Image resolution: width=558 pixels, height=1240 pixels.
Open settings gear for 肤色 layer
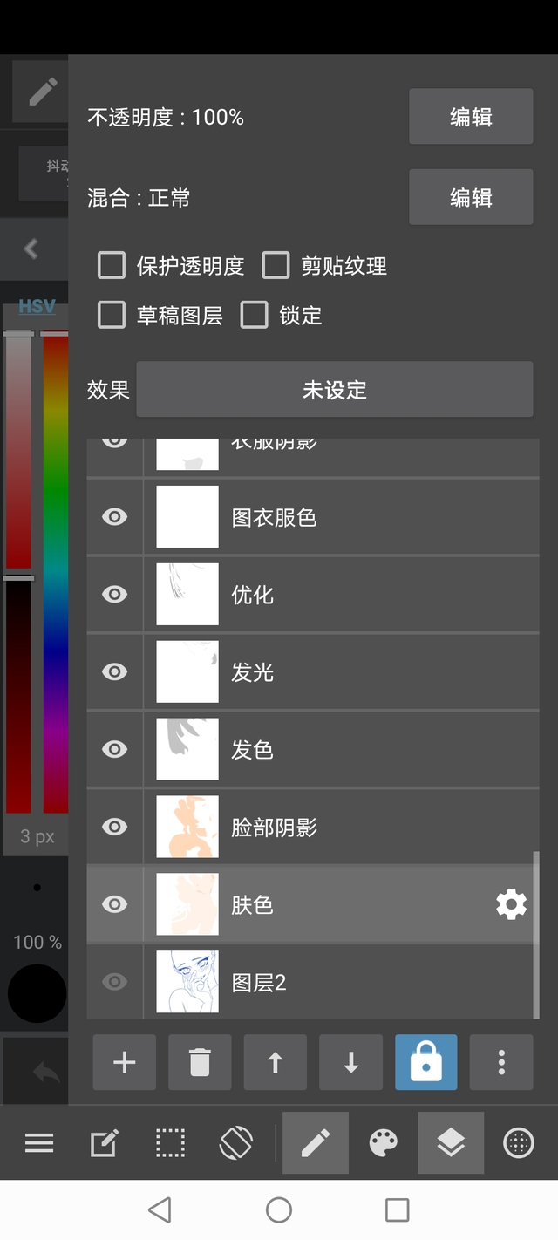(511, 904)
